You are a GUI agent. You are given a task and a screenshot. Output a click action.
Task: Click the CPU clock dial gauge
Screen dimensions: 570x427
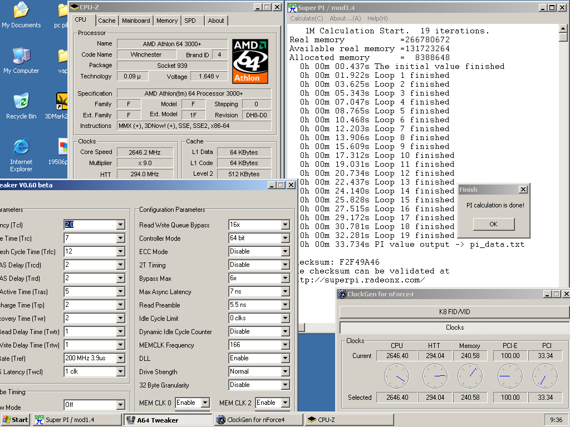pyautogui.click(x=397, y=376)
